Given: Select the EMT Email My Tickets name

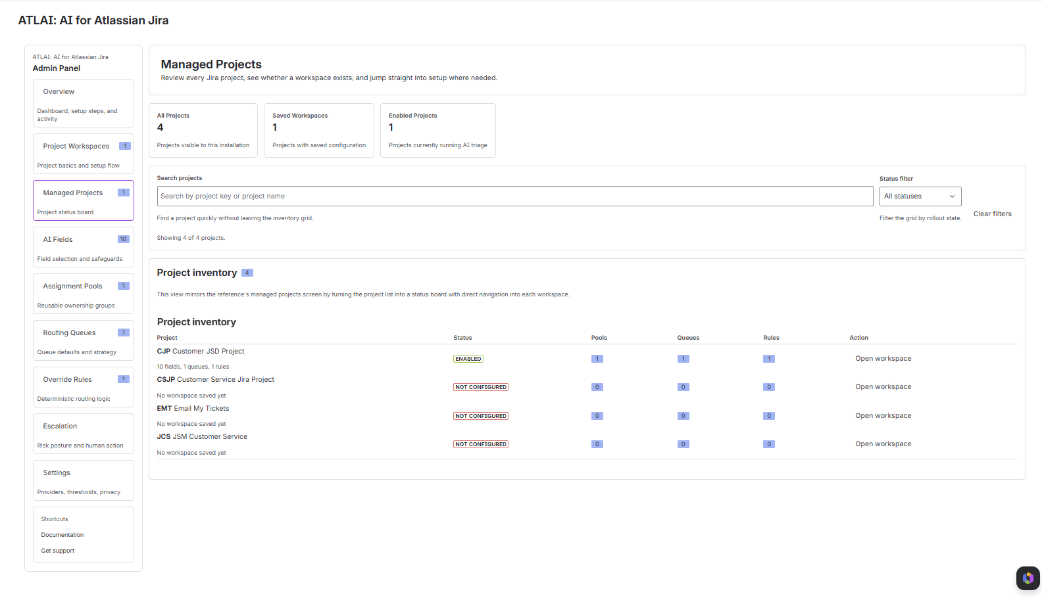Looking at the screenshot, I should click(x=193, y=409).
